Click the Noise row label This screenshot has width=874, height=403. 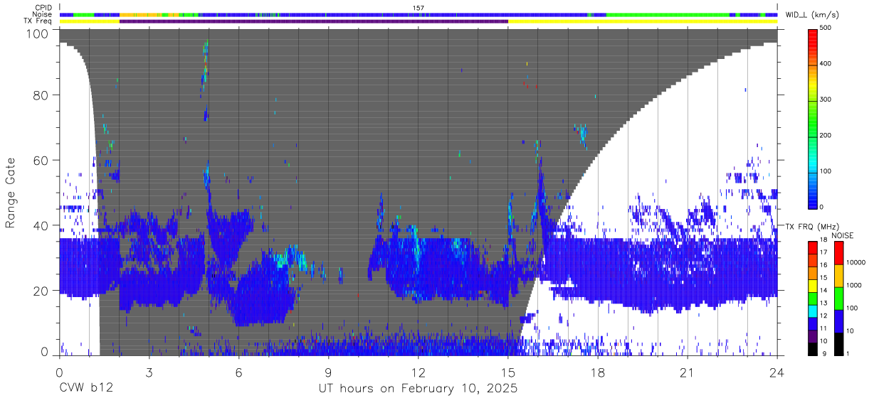[x=43, y=14]
